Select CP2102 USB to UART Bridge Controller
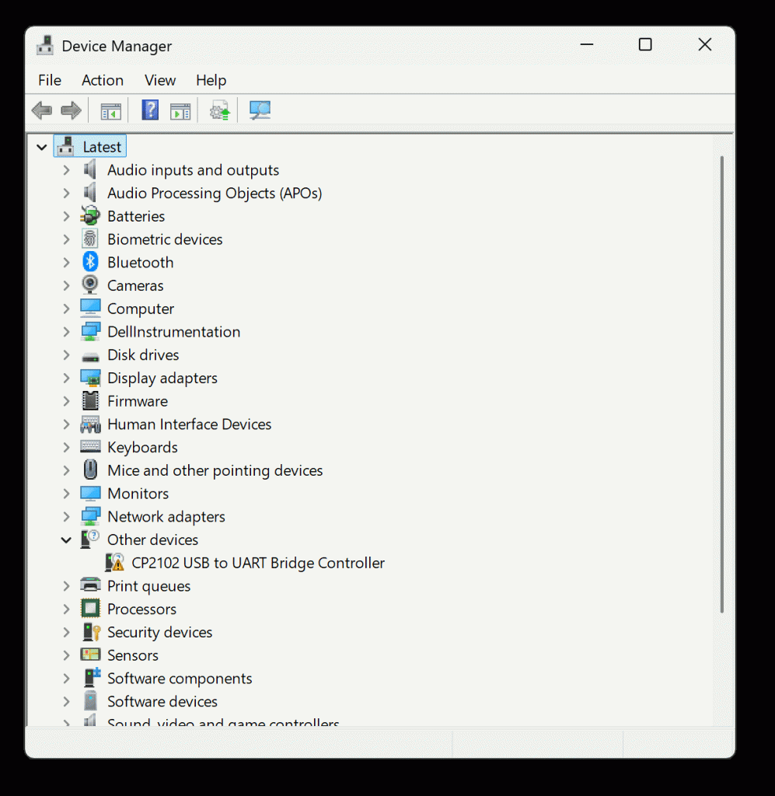Viewport: 775px width, 796px height. [x=258, y=563]
